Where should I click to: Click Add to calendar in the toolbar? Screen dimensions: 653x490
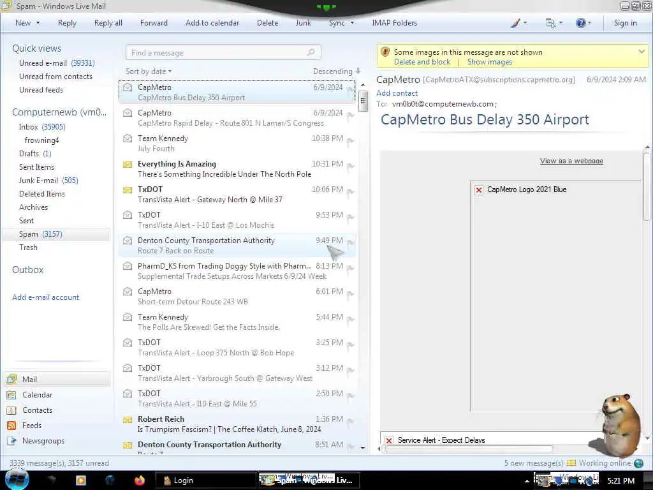point(212,23)
